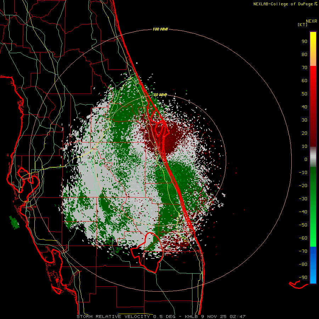Viewport: 319px width, 319px height.
Task: Click the 60 value on velocity scale
Action: [x=304, y=81]
